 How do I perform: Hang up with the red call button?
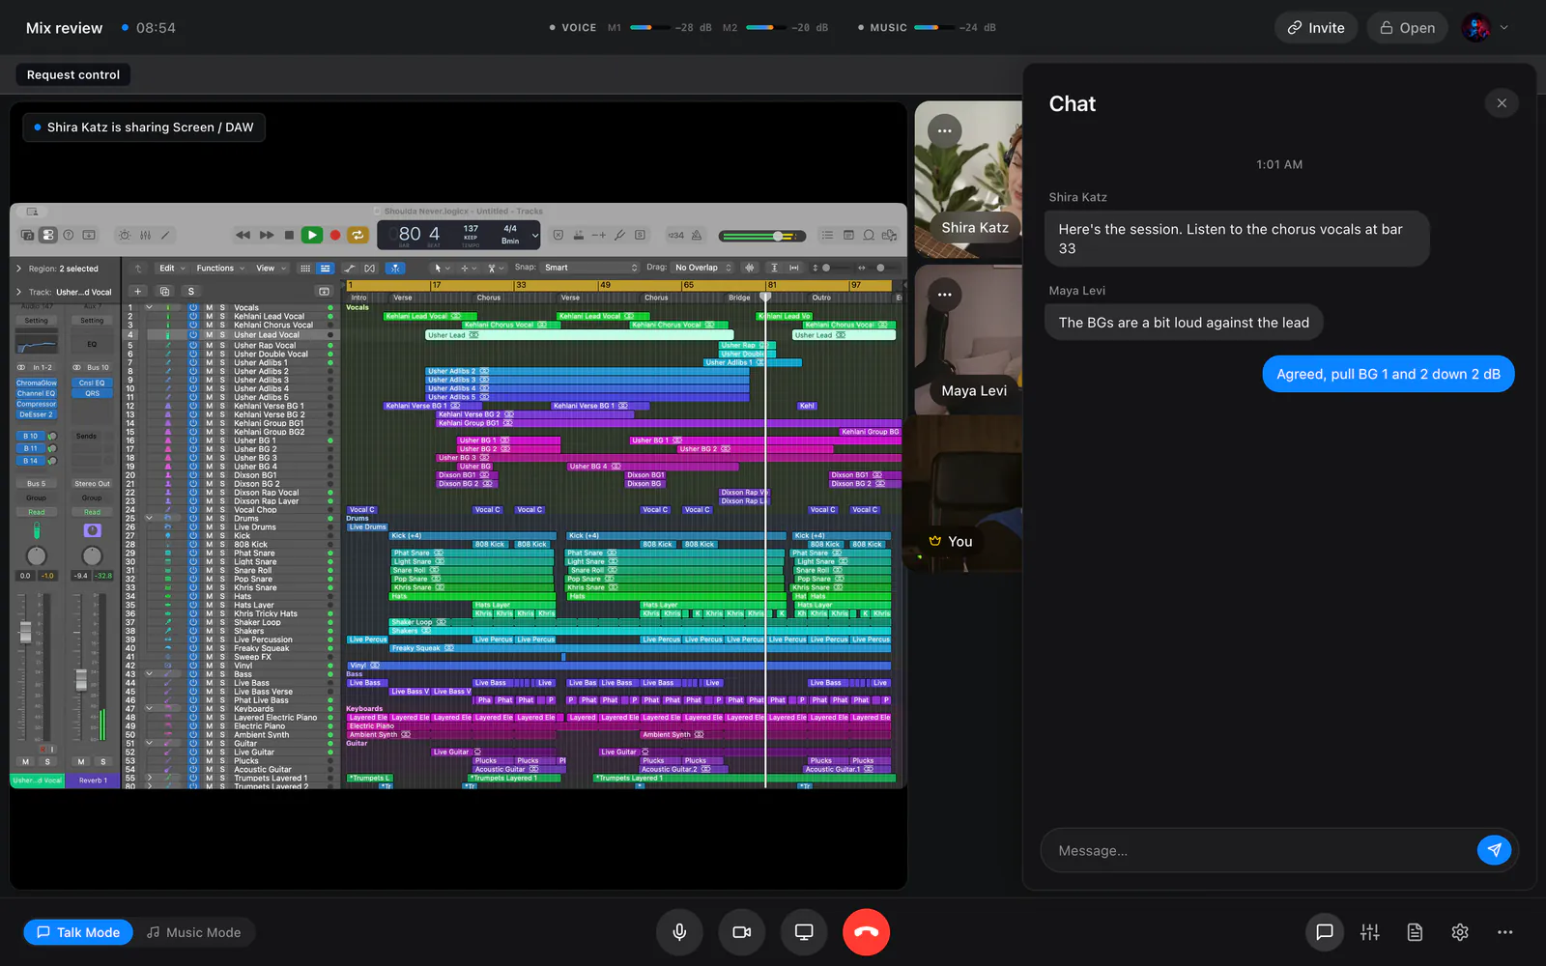tap(866, 932)
